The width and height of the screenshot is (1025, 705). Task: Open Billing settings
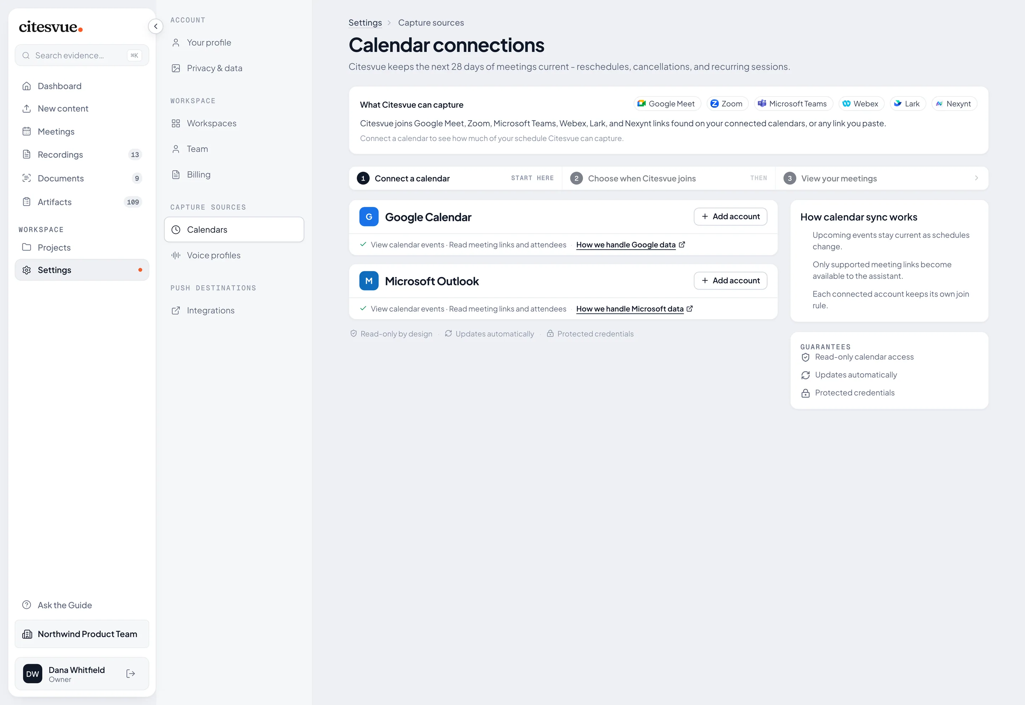pos(234,174)
